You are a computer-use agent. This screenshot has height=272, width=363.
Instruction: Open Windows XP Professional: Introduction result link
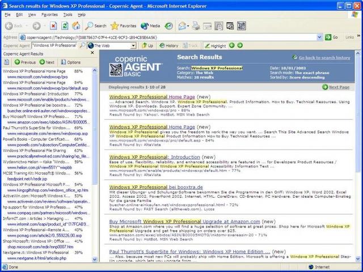155,157
